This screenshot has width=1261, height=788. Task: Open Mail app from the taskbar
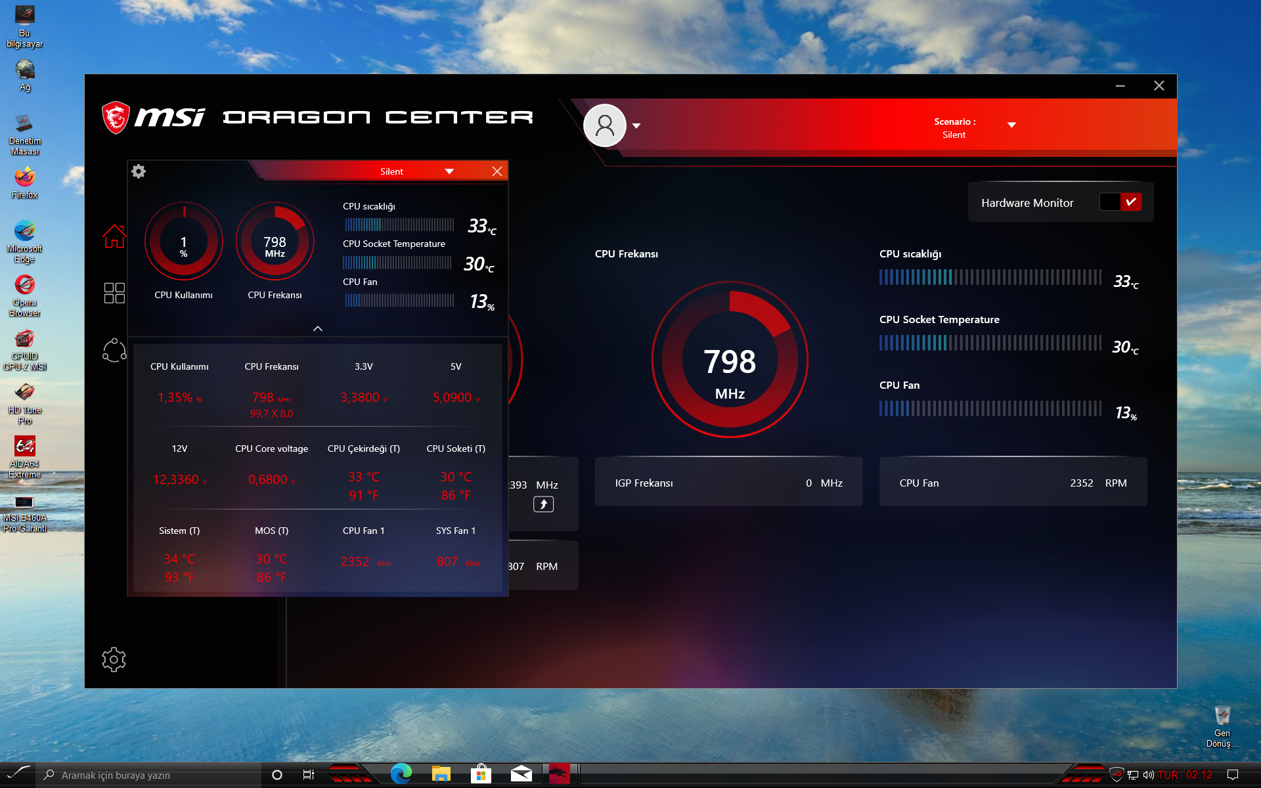521,774
